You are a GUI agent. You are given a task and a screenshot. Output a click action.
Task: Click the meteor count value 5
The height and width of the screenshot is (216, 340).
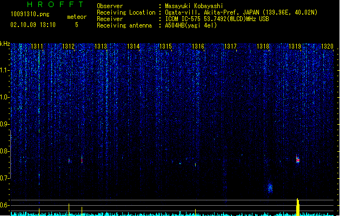pyautogui.click(x=77, y=25)
